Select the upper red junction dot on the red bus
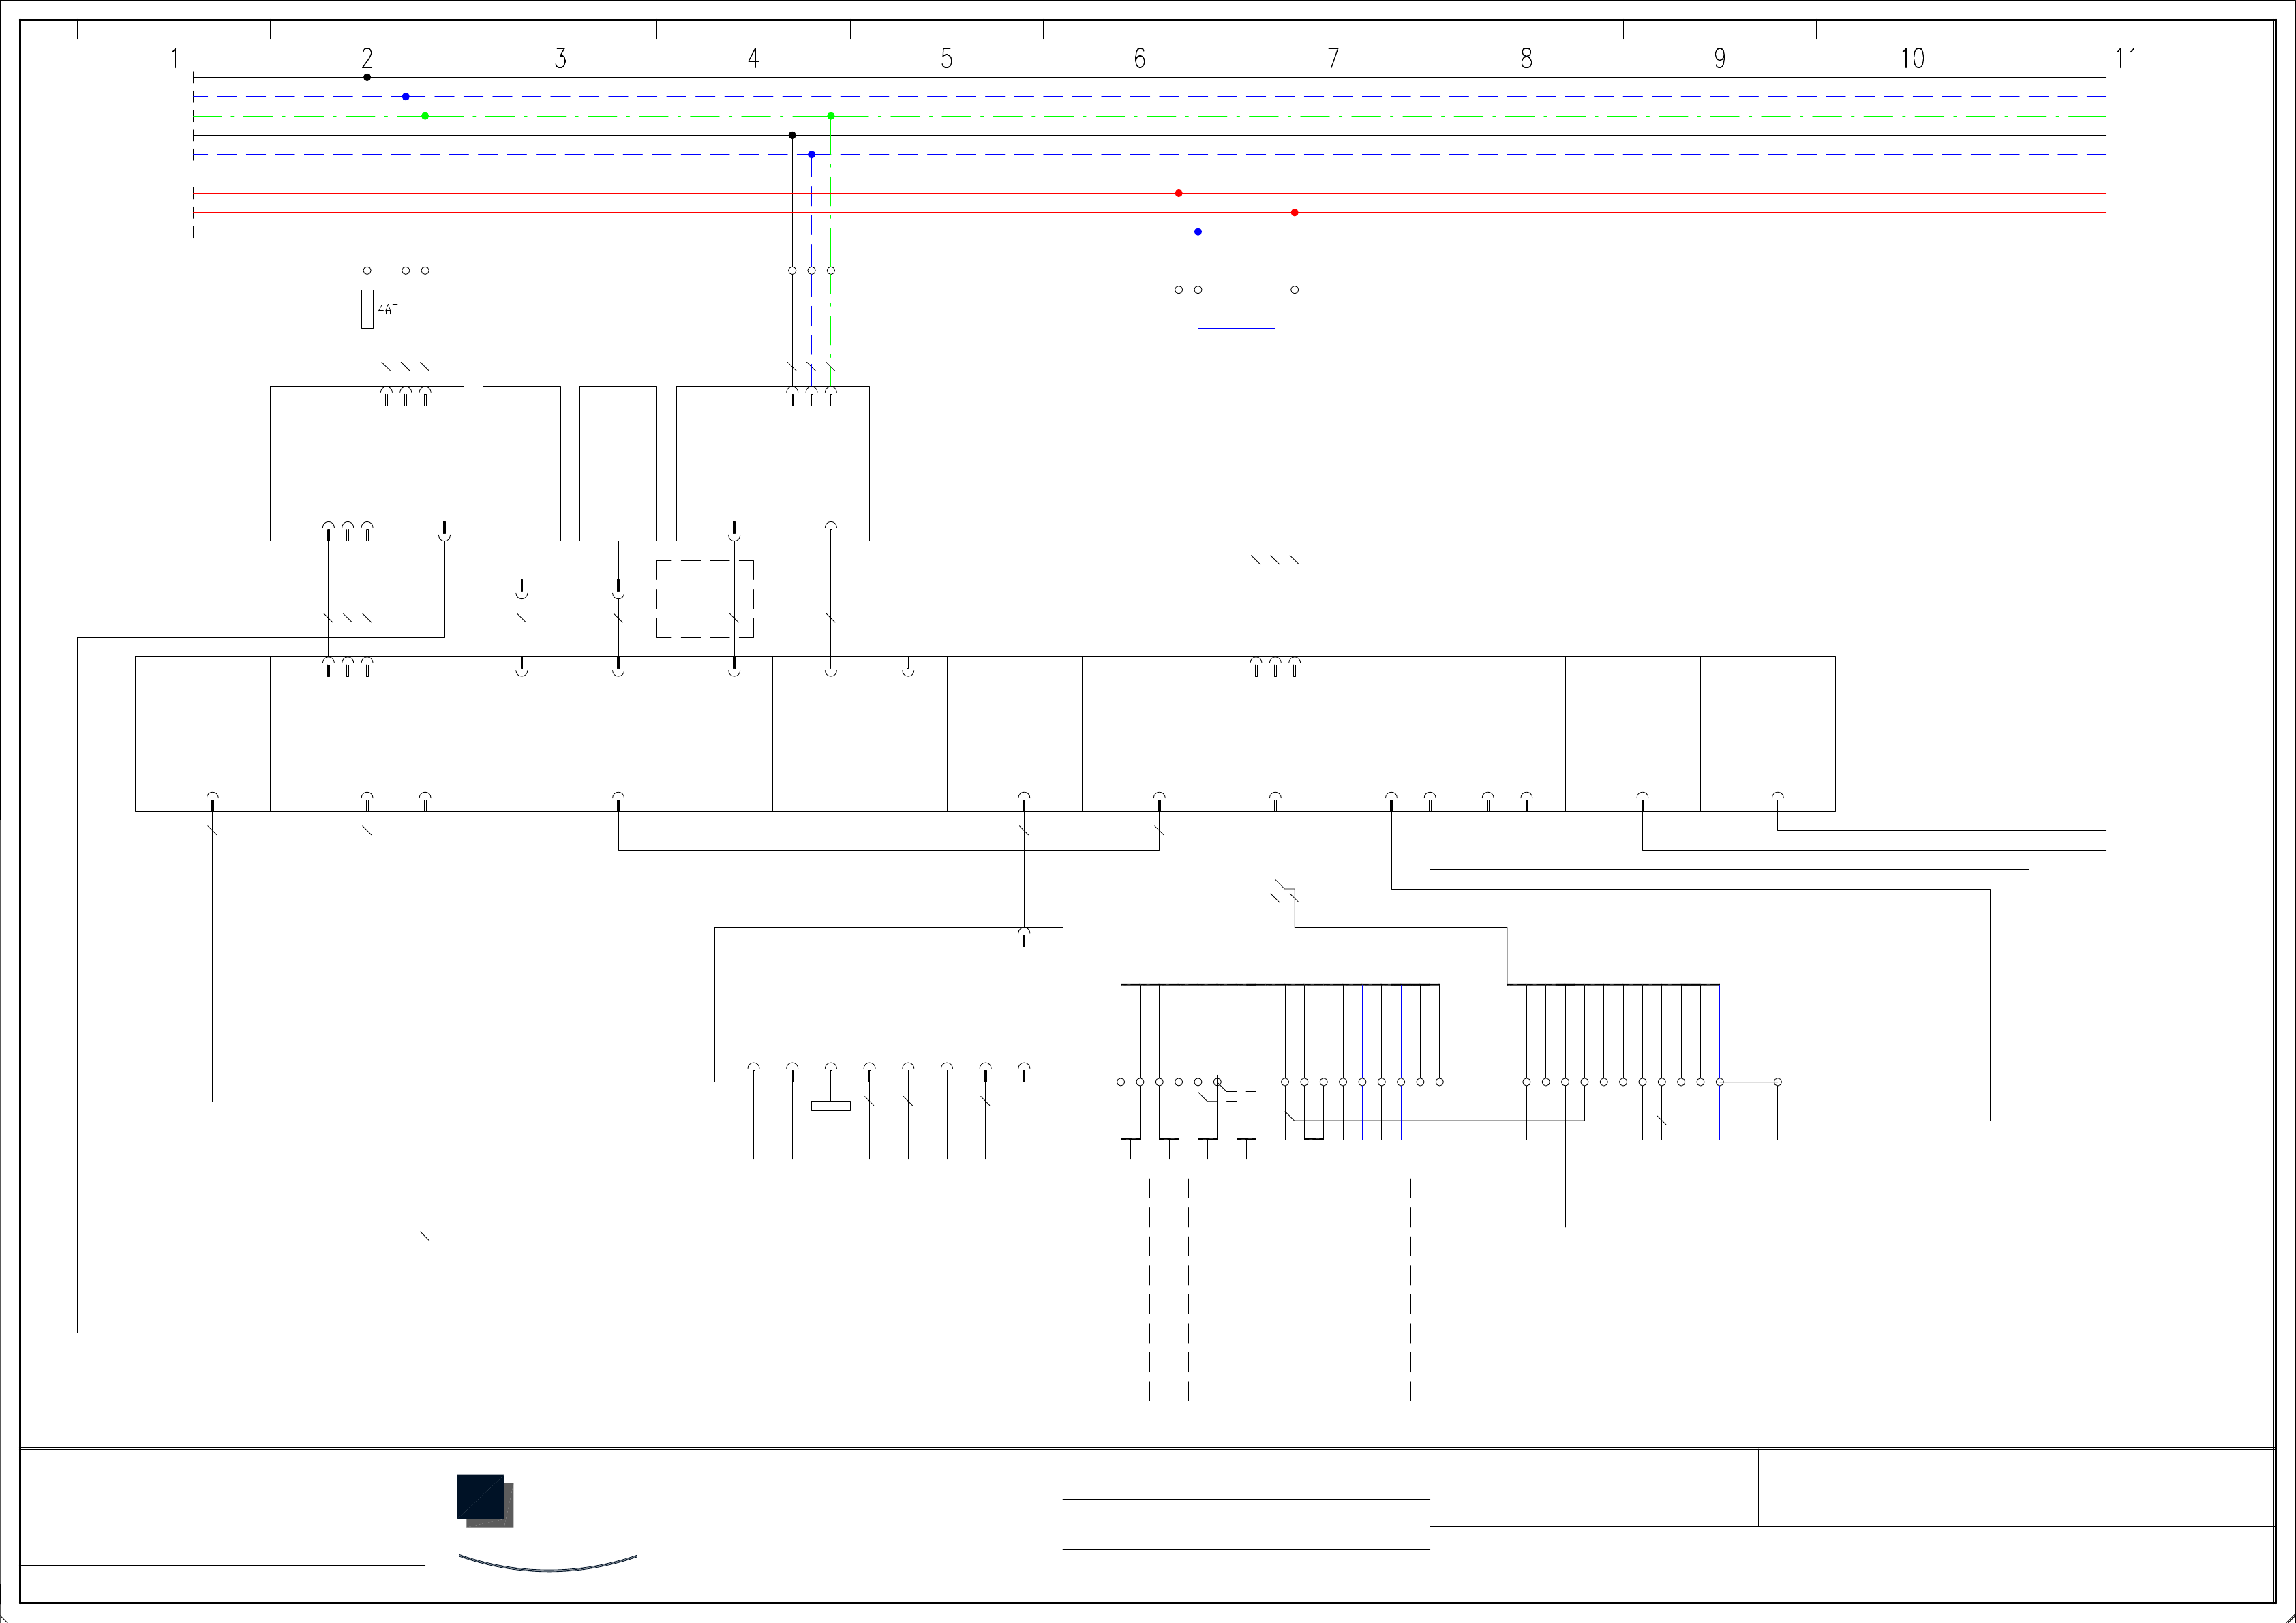 1179,193
